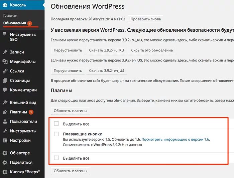The height and width of the screenshot is (178, 234).
Task: Click the gear icon for Поделиться
Action: (5, 162)
